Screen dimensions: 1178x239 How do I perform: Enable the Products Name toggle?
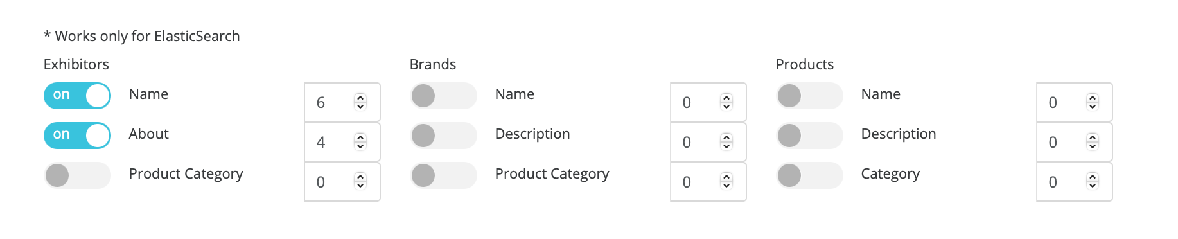(809, 96)
